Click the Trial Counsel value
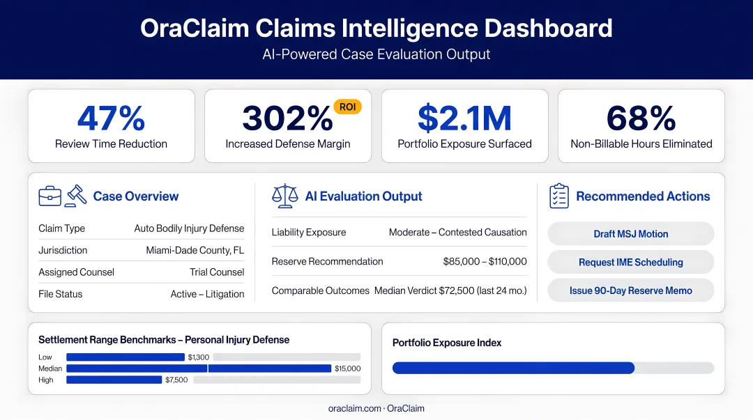Screen dimensions: 753x420 (x=217, y=272)
